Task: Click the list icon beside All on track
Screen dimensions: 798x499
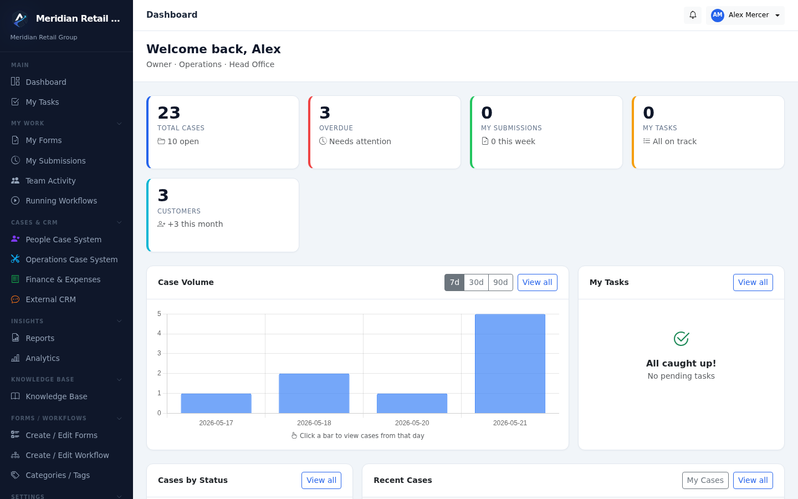Action: [647, 141]
